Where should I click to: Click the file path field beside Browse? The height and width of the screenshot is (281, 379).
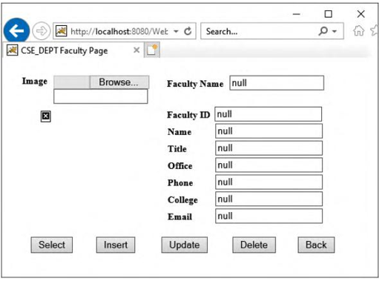pos(72,82)
